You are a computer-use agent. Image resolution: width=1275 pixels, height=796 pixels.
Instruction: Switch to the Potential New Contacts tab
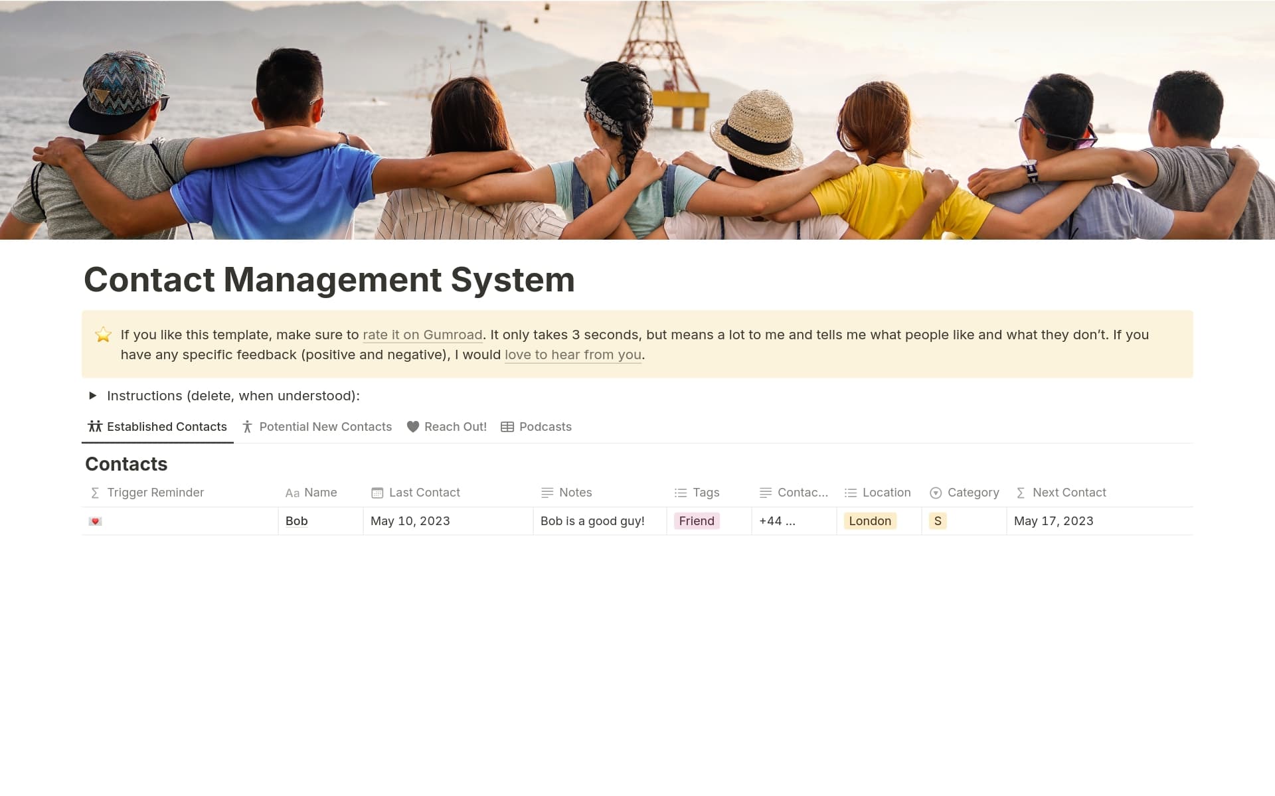[x=325, y=427]
